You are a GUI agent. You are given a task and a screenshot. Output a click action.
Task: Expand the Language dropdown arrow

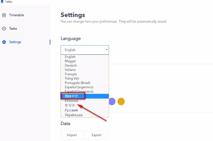click(x=107, y=50)
